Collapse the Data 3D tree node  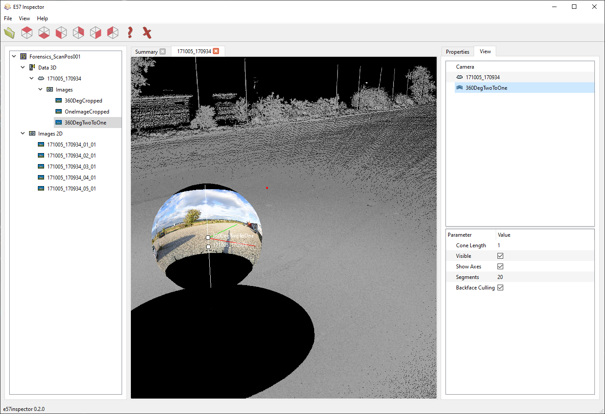(23, 67)
